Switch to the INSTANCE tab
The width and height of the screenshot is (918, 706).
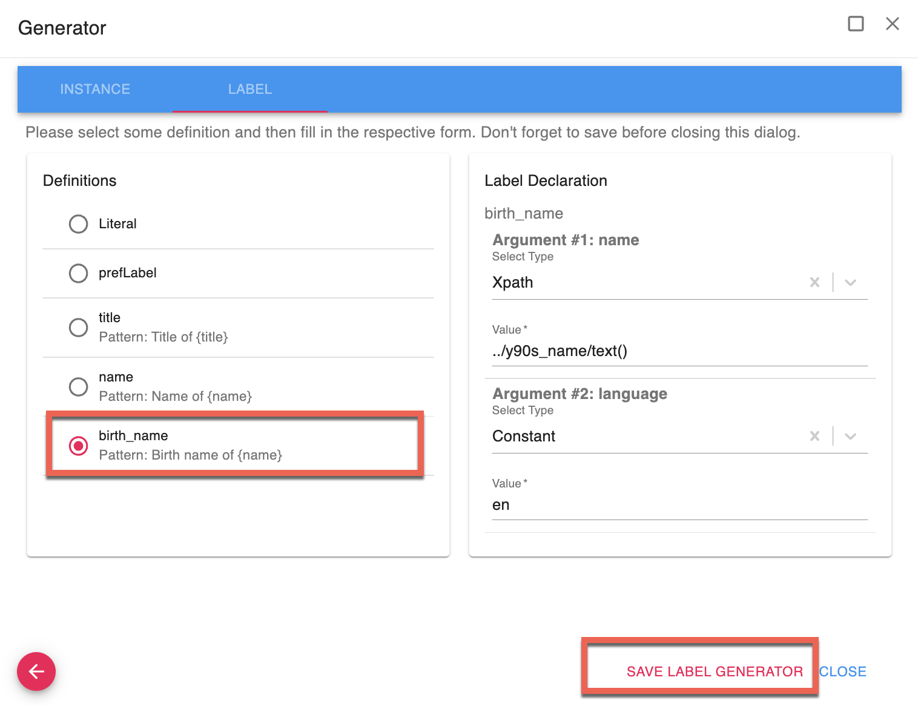pos(95,89)
